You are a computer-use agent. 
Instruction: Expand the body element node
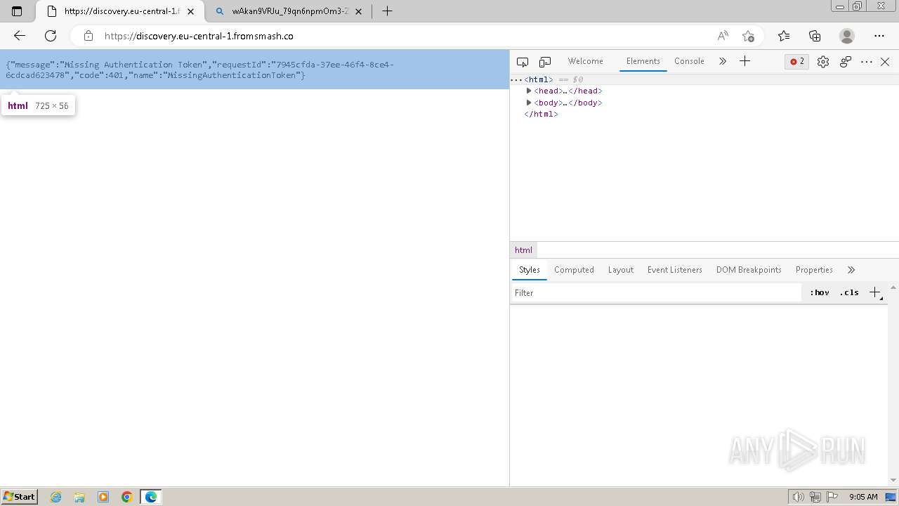tap(529, 103)
